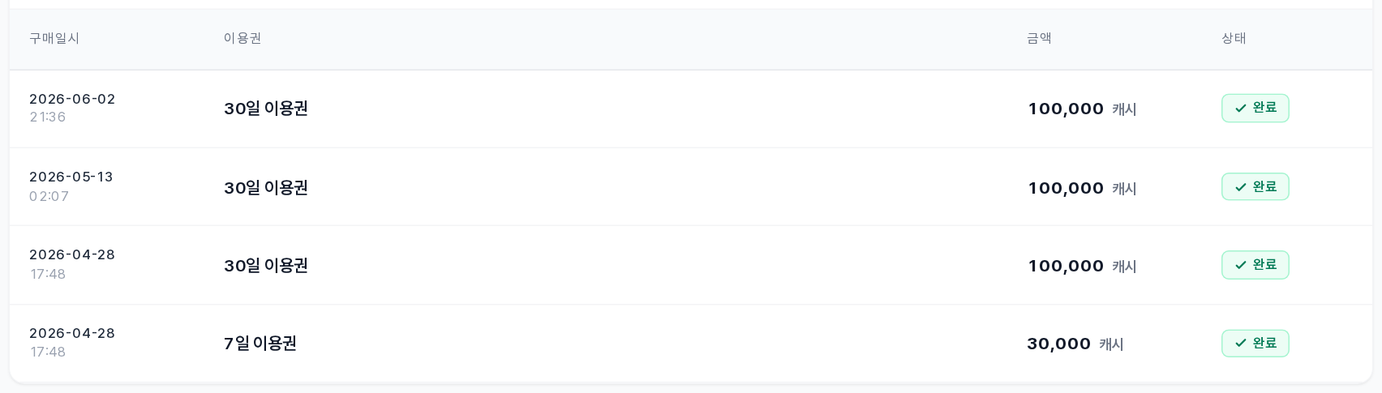Click the checkmark icon in 2026-05-13 row

[x=1240, y=187]
